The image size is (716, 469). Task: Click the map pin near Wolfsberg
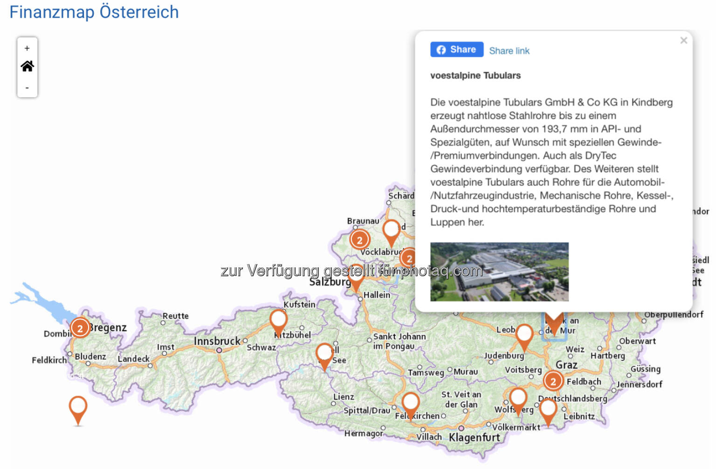(518, 399)
